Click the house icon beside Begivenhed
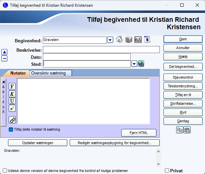Screen dimensions: 205x174 (120, 40)
